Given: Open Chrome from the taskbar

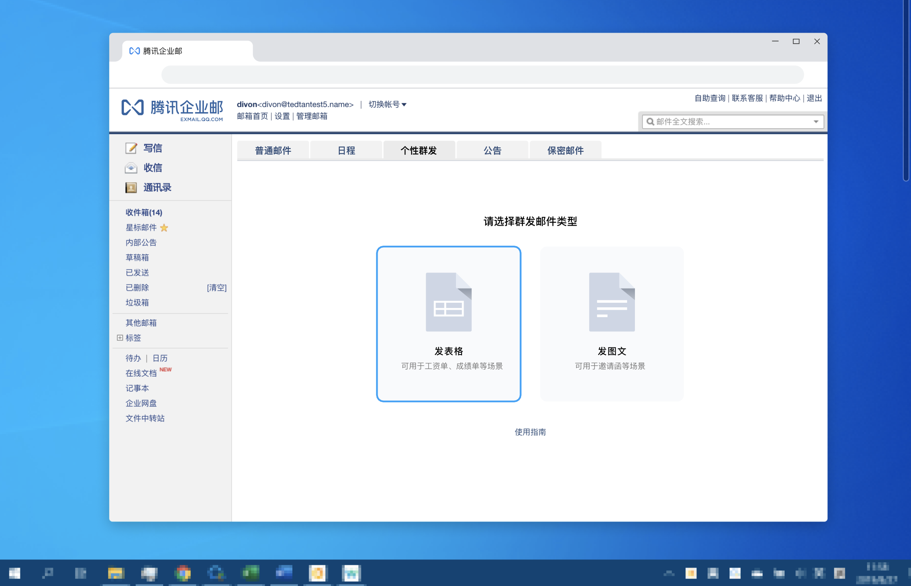Looking at the screenshot, I should 183,573.
